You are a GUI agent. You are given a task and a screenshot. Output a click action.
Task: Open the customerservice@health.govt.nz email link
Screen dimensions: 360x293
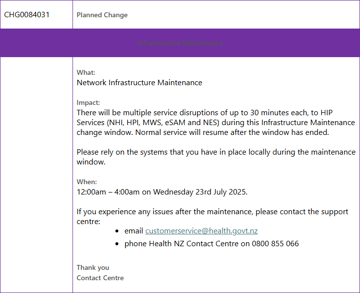201,231
